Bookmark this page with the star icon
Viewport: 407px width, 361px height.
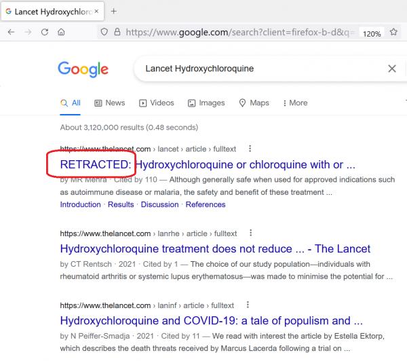393,32
